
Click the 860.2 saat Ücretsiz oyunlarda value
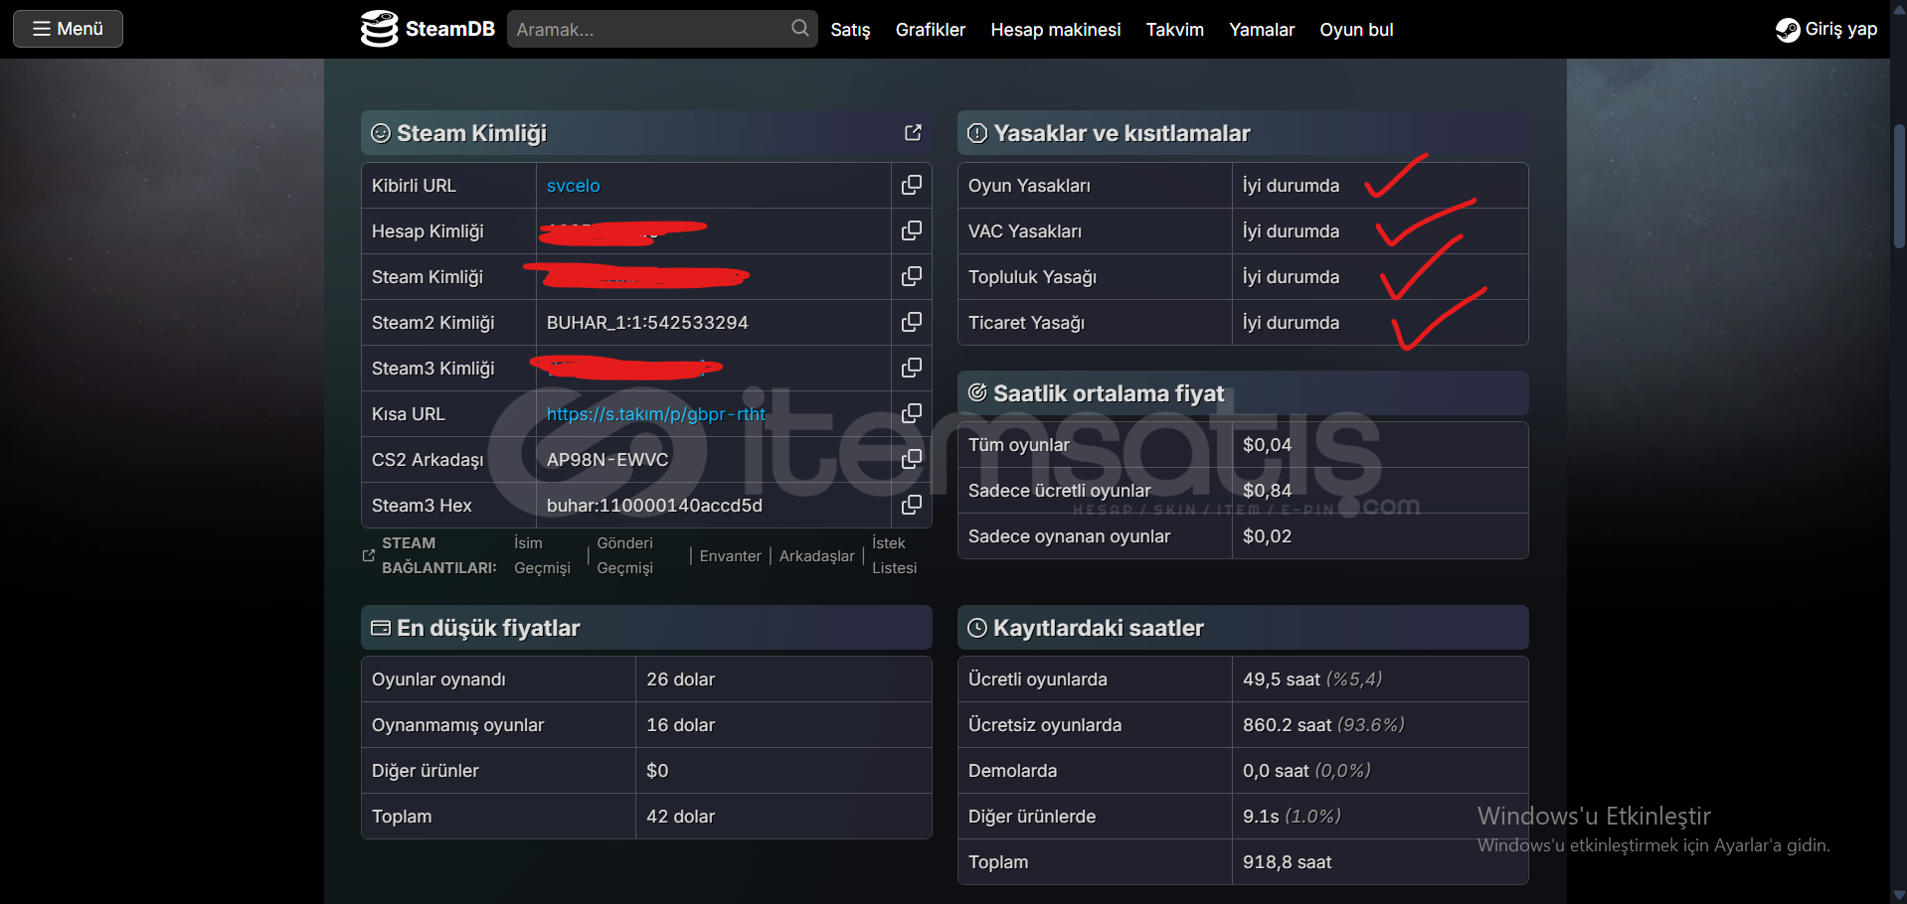pos(1323,725)
